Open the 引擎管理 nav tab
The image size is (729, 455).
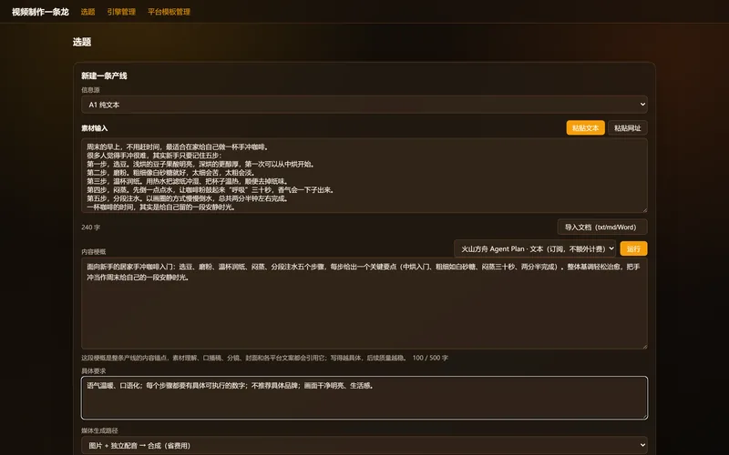coord(121,12)
